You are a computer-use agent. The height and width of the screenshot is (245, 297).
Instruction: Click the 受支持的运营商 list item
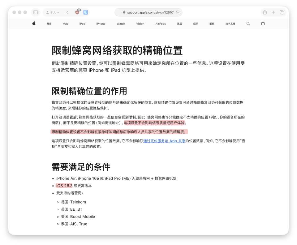(x=70, y=193)
